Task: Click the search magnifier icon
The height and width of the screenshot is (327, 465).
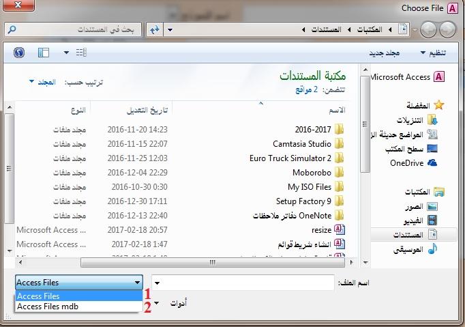Action: click(12, 29)
